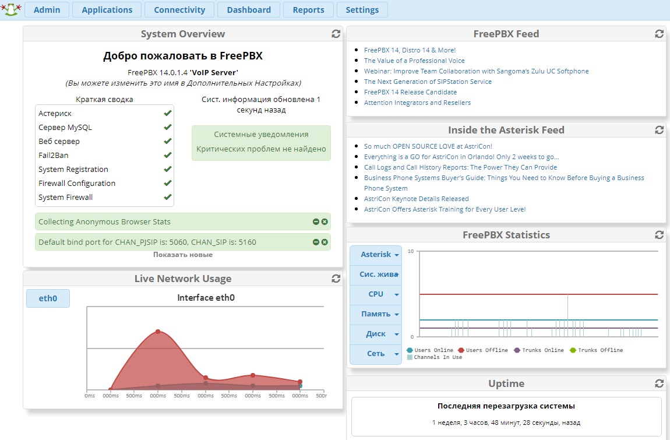Viewport: 670px width, 440px height.
Task: Toggle the Users Online legend entry
Action: pyautogui.click(x=430, y=350)
